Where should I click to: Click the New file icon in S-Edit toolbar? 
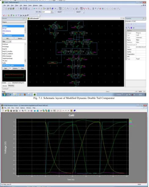click(4, 9)
